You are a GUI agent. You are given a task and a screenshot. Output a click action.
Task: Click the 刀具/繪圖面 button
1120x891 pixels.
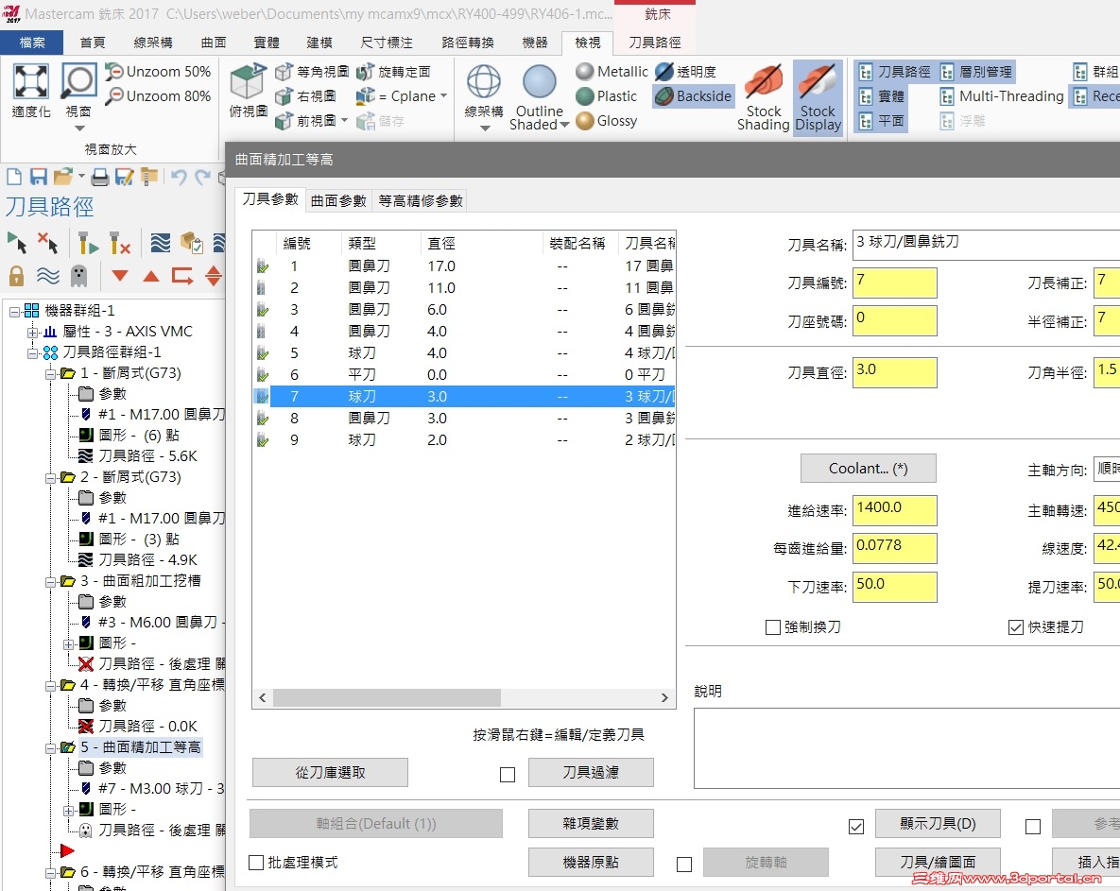point(938,863)
